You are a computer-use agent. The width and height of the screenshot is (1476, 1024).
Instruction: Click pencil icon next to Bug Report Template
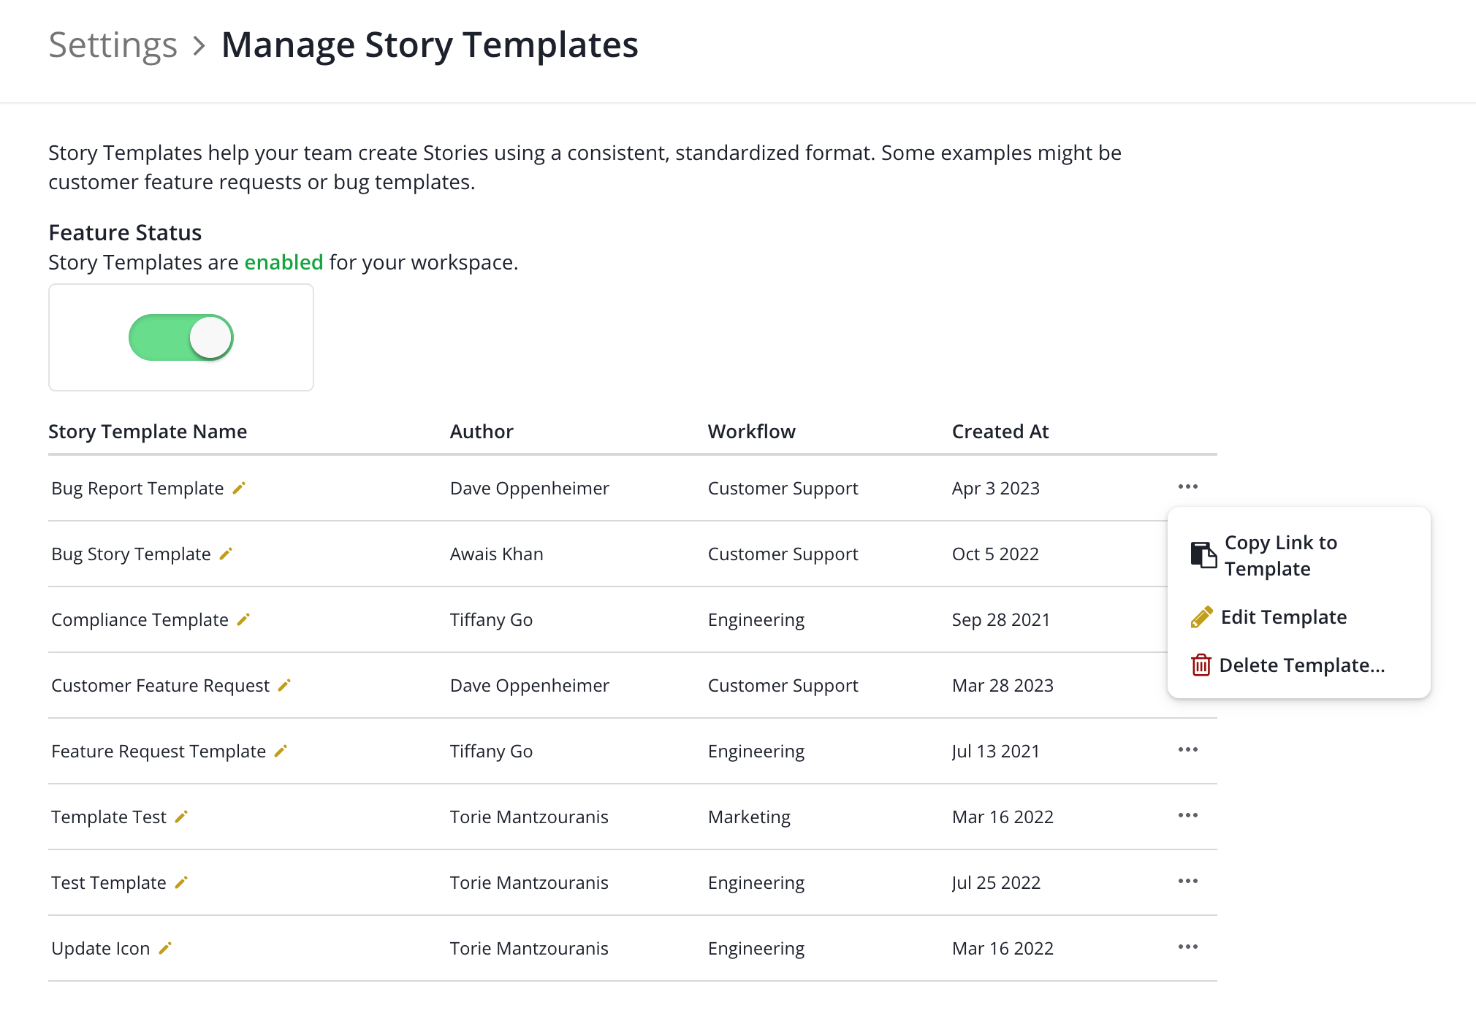pyautogui.click(x=239, y=488)
